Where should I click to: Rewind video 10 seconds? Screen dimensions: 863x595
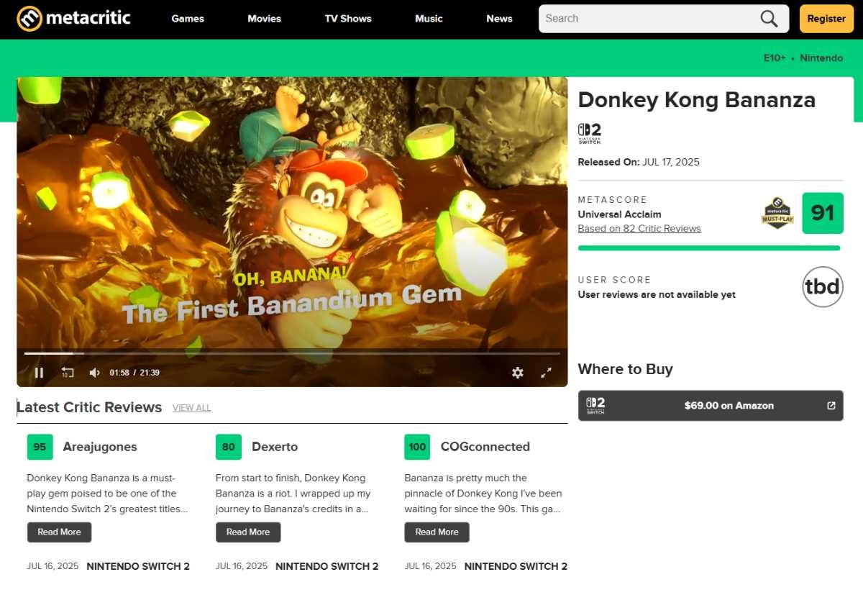coord(67,373)
